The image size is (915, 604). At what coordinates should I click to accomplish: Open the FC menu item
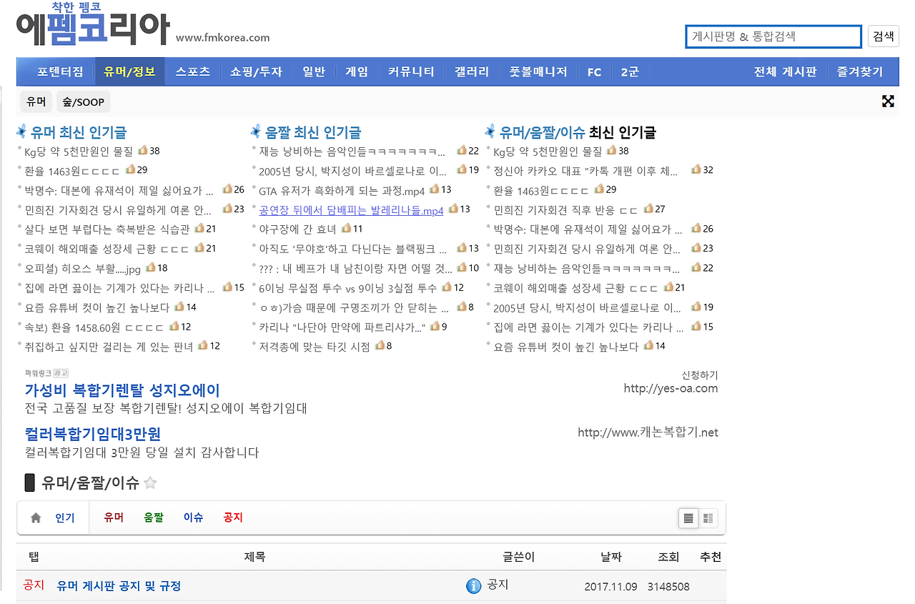pyautogui.click(x=594, y=72)
